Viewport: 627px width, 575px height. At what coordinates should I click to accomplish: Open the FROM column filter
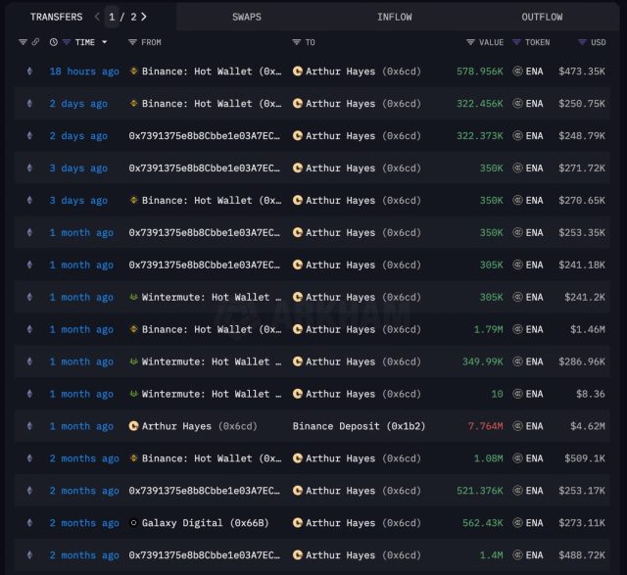tap(133, 42)
